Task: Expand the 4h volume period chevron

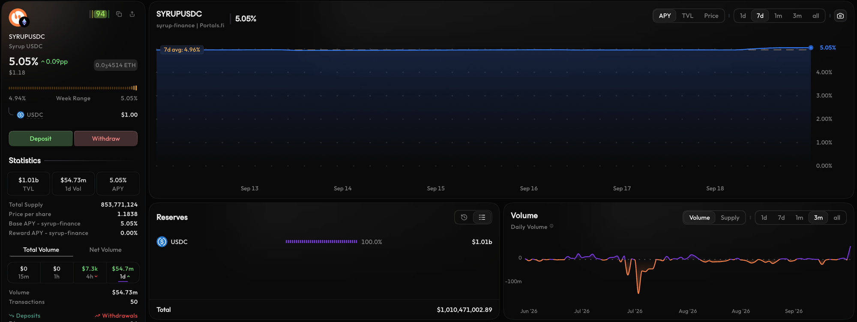Action: point(96,277)
